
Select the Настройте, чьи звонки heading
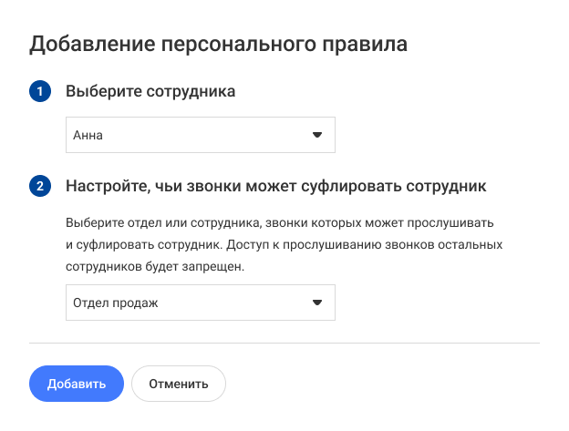pos(275,186)
